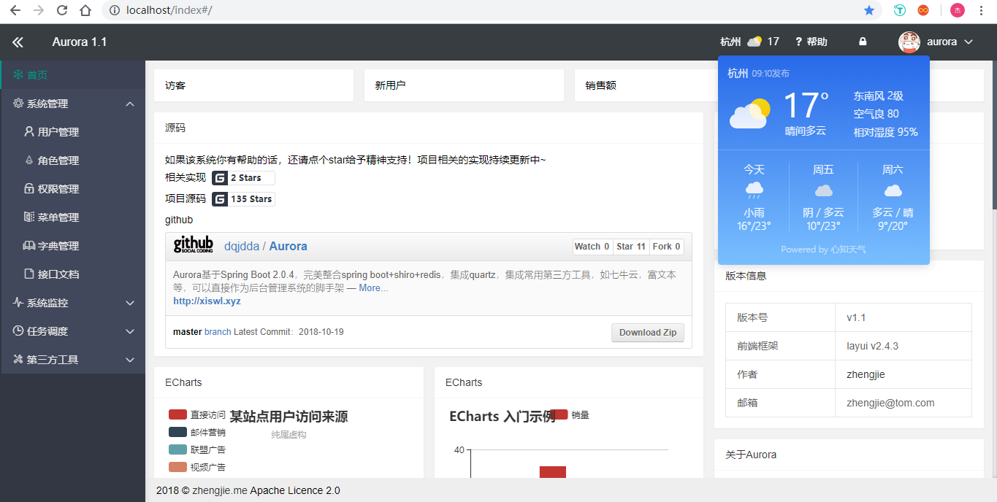Click the 帮助 help item
Viewport: 997px width, 502px height.
point(811,42)
